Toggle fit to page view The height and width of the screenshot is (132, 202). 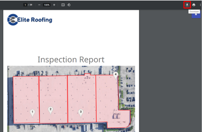click(x=63, y=5)
